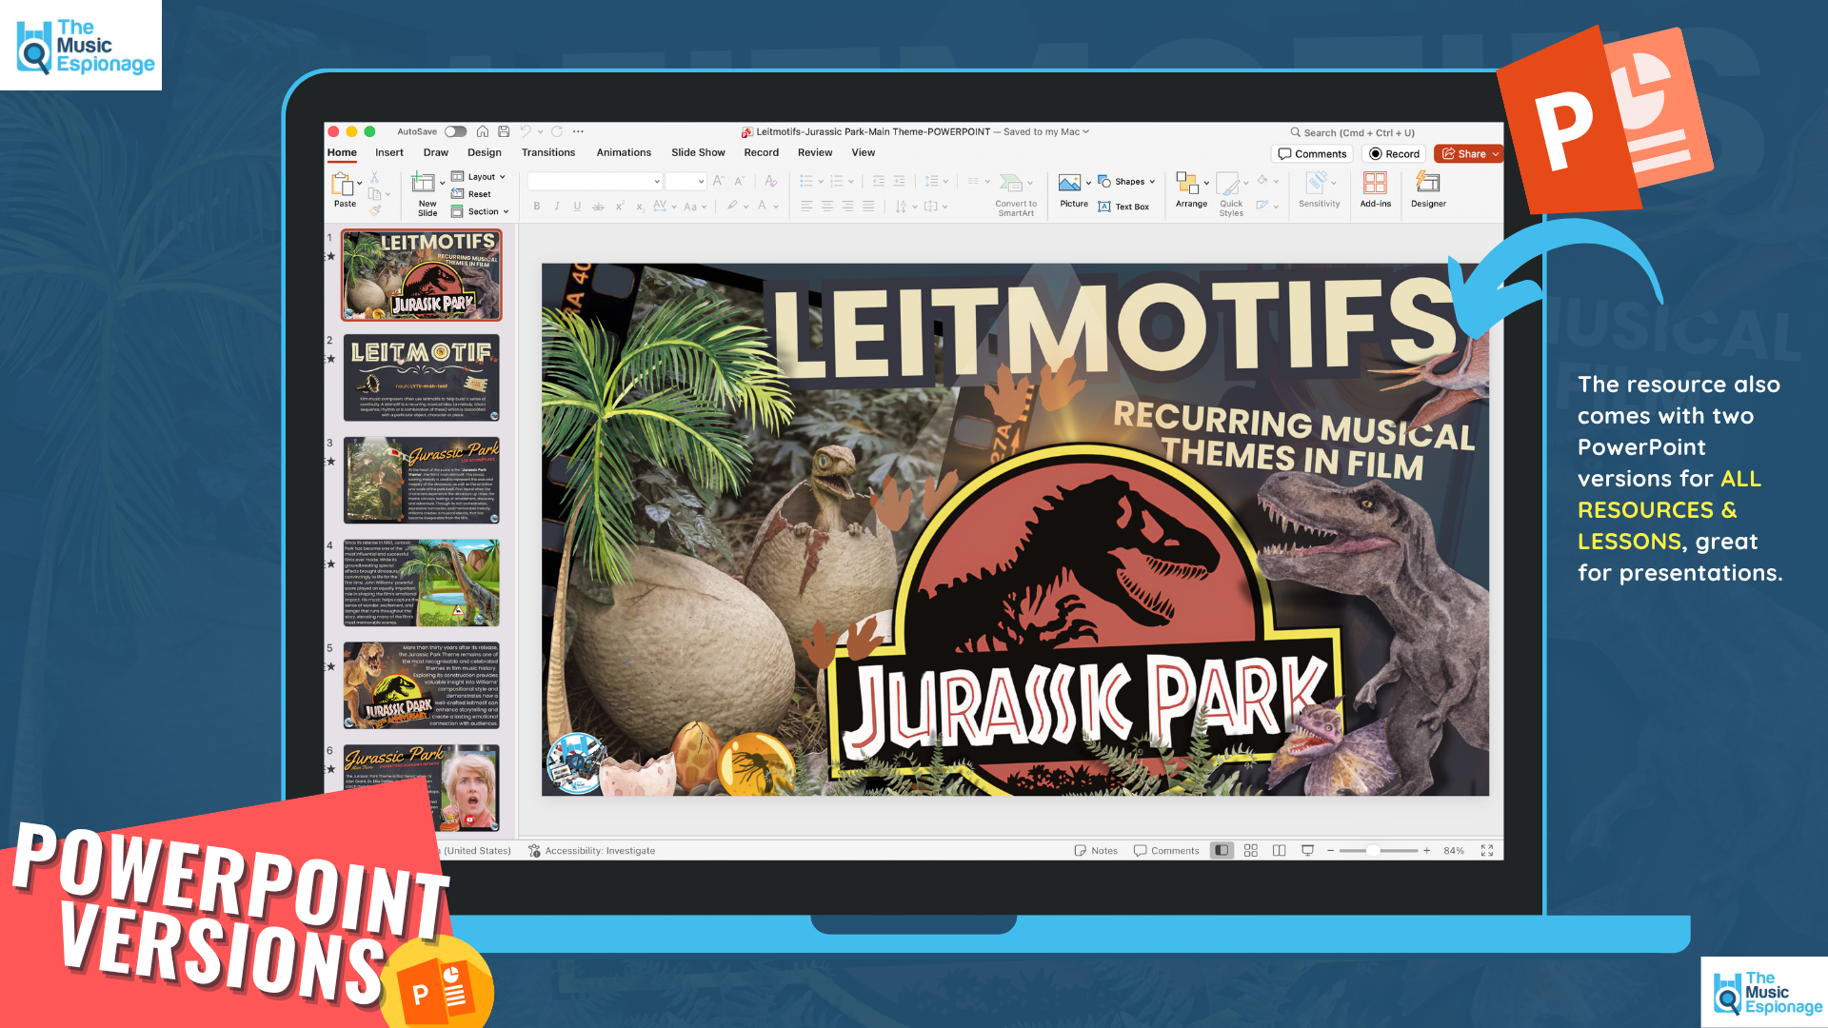Screen dimensions: 1828x1028
Task: Click the Accessibility Investigate status icon
Action: click(534, 851)
